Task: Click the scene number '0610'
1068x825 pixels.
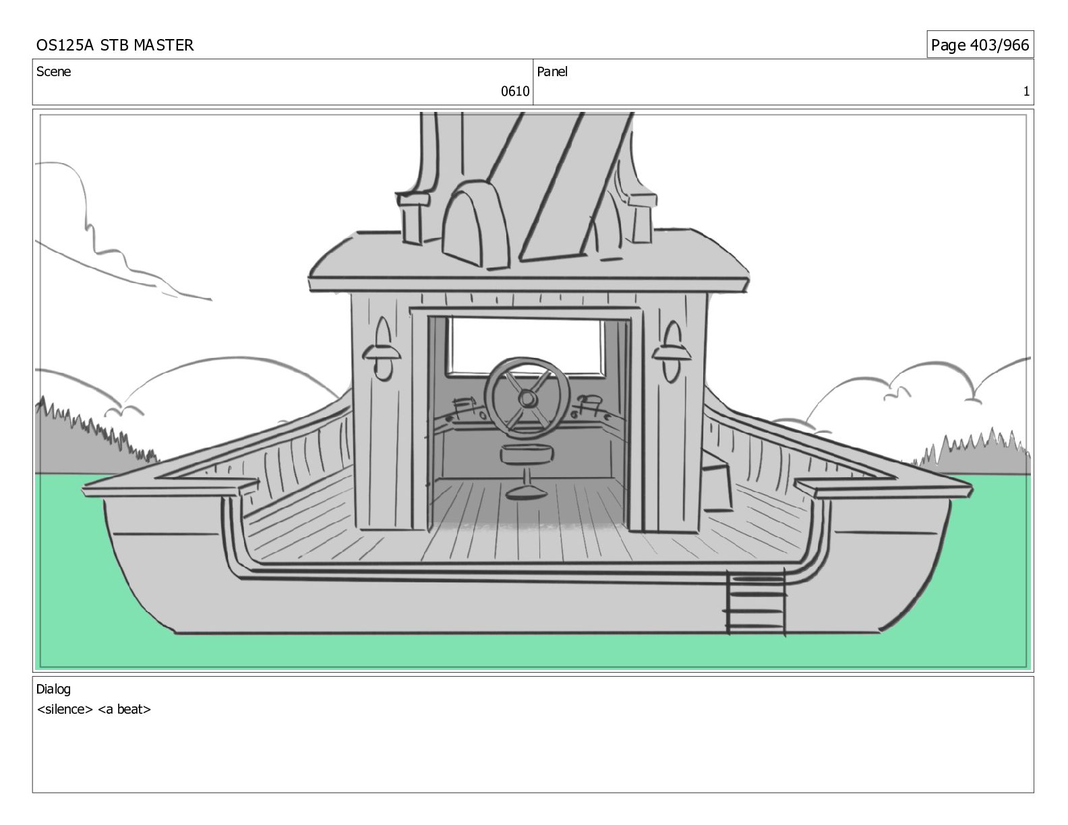Action: coord(515,92)
